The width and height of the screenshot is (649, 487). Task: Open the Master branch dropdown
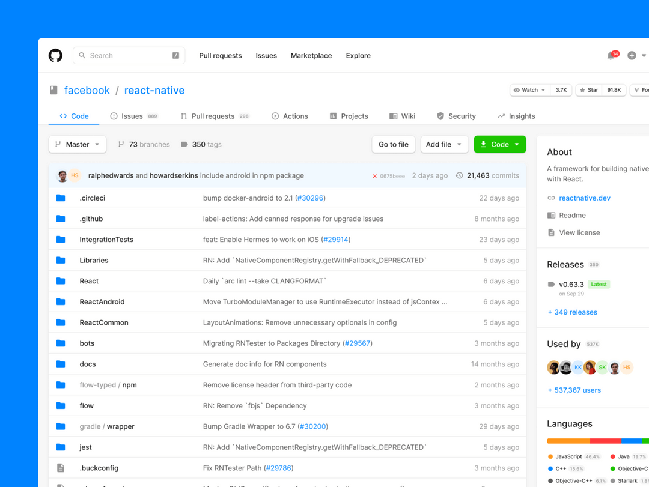pos(77,144)
